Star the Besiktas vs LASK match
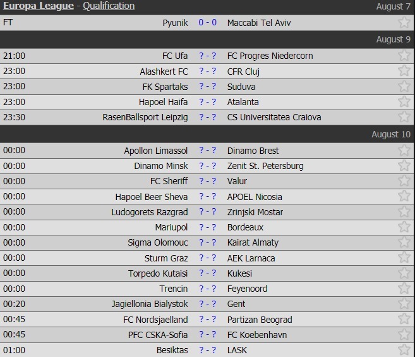The height and width of the screenshot is (357, 415). 404,350
